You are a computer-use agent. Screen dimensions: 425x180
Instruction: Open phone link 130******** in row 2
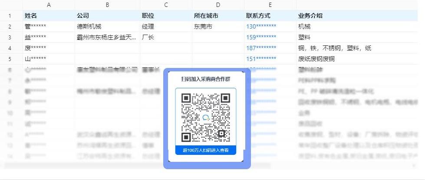pos(261,26)
